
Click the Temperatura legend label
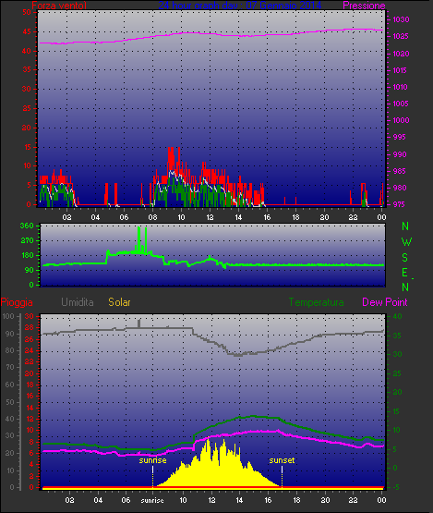tap(316, 302)
